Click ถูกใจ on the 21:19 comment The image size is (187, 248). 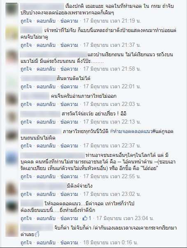(26, 21)
